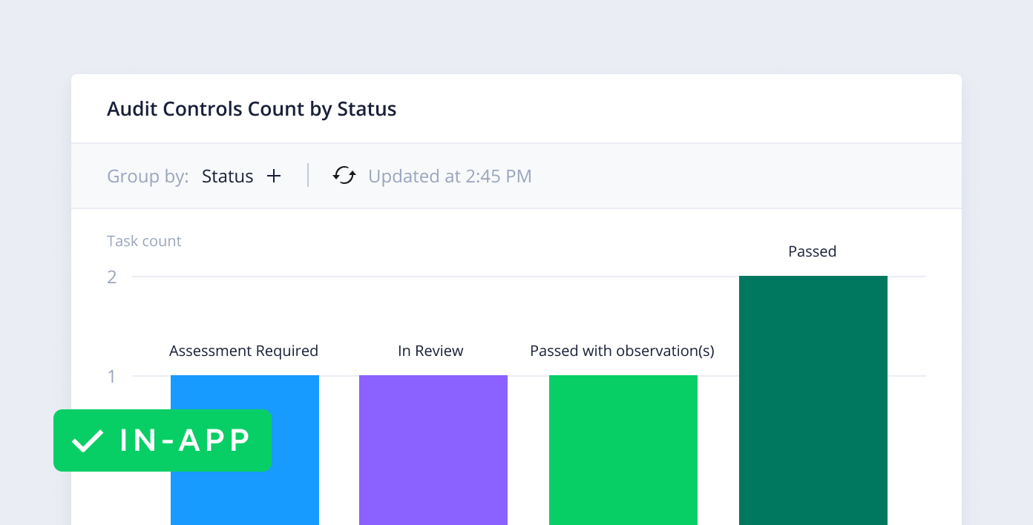Click the y-axis value 1
The width and height of the screenshot is (1033, 525).
112,376
